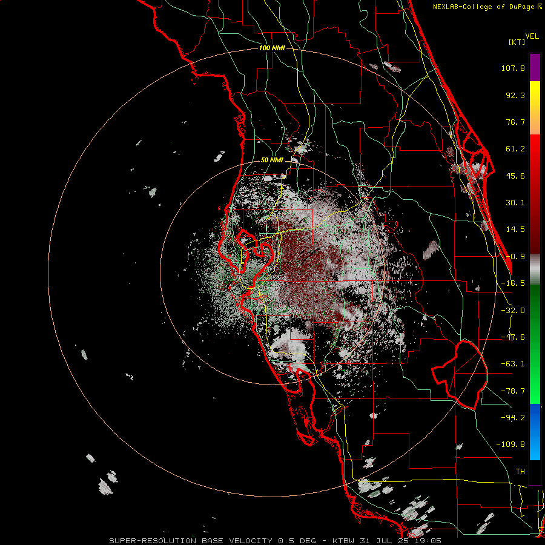
Task: Select the -32.0 velocity scale value
Action: 513,311
